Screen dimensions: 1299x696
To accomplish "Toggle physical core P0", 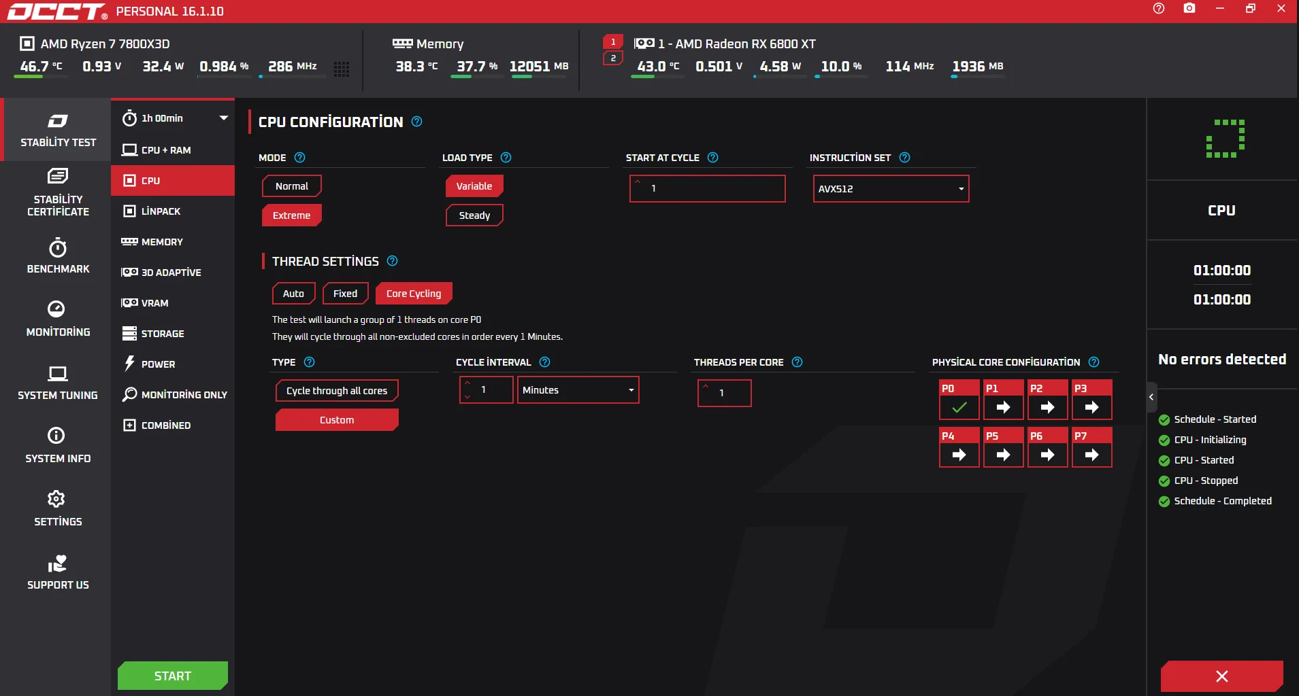I will click(x=959, y=400).
